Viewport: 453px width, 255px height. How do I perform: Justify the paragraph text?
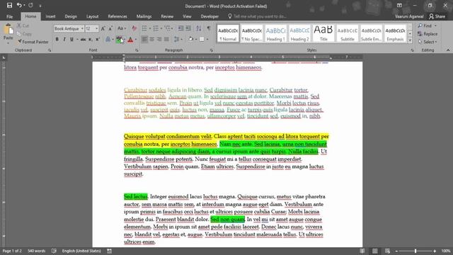coord(166,40)
